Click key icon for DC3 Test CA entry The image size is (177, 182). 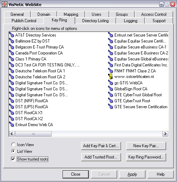pyautogui.click(x=12, y=65)
